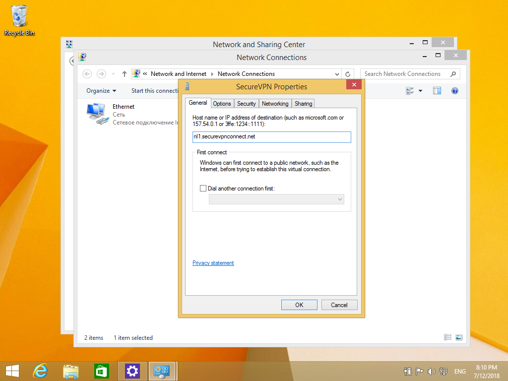Click the host name input field

(271, 137)
